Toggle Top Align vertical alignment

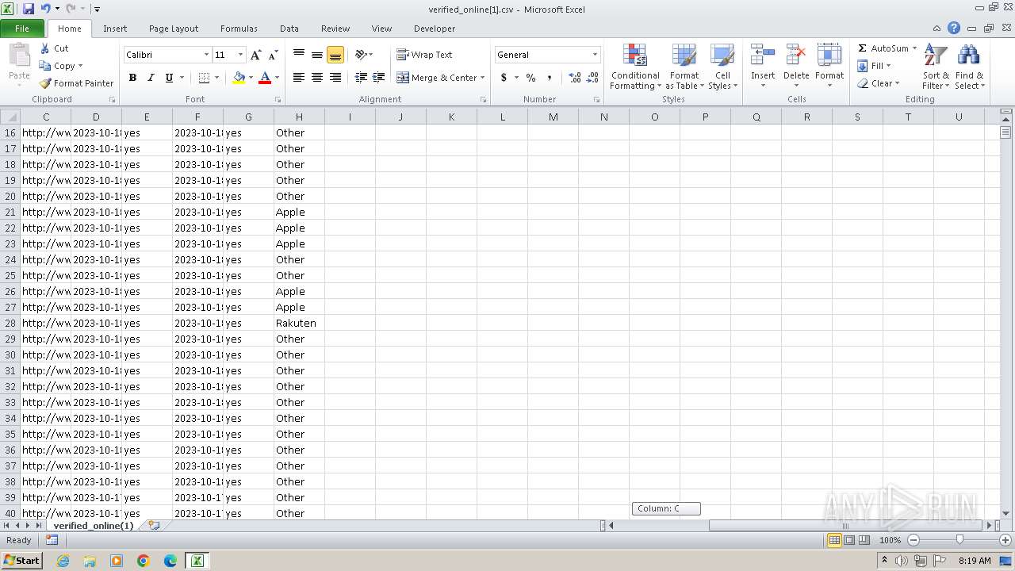[x=299, y=55]
